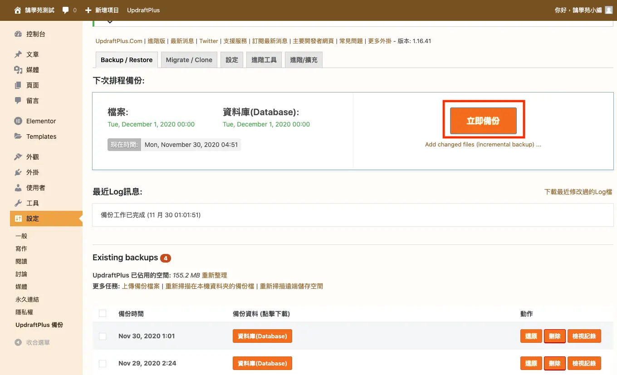Image resolution: width=617 pixels, height=375 pixels.
Task: Click the 重新整理 link next to used space
Action: (x=215, y=275)
